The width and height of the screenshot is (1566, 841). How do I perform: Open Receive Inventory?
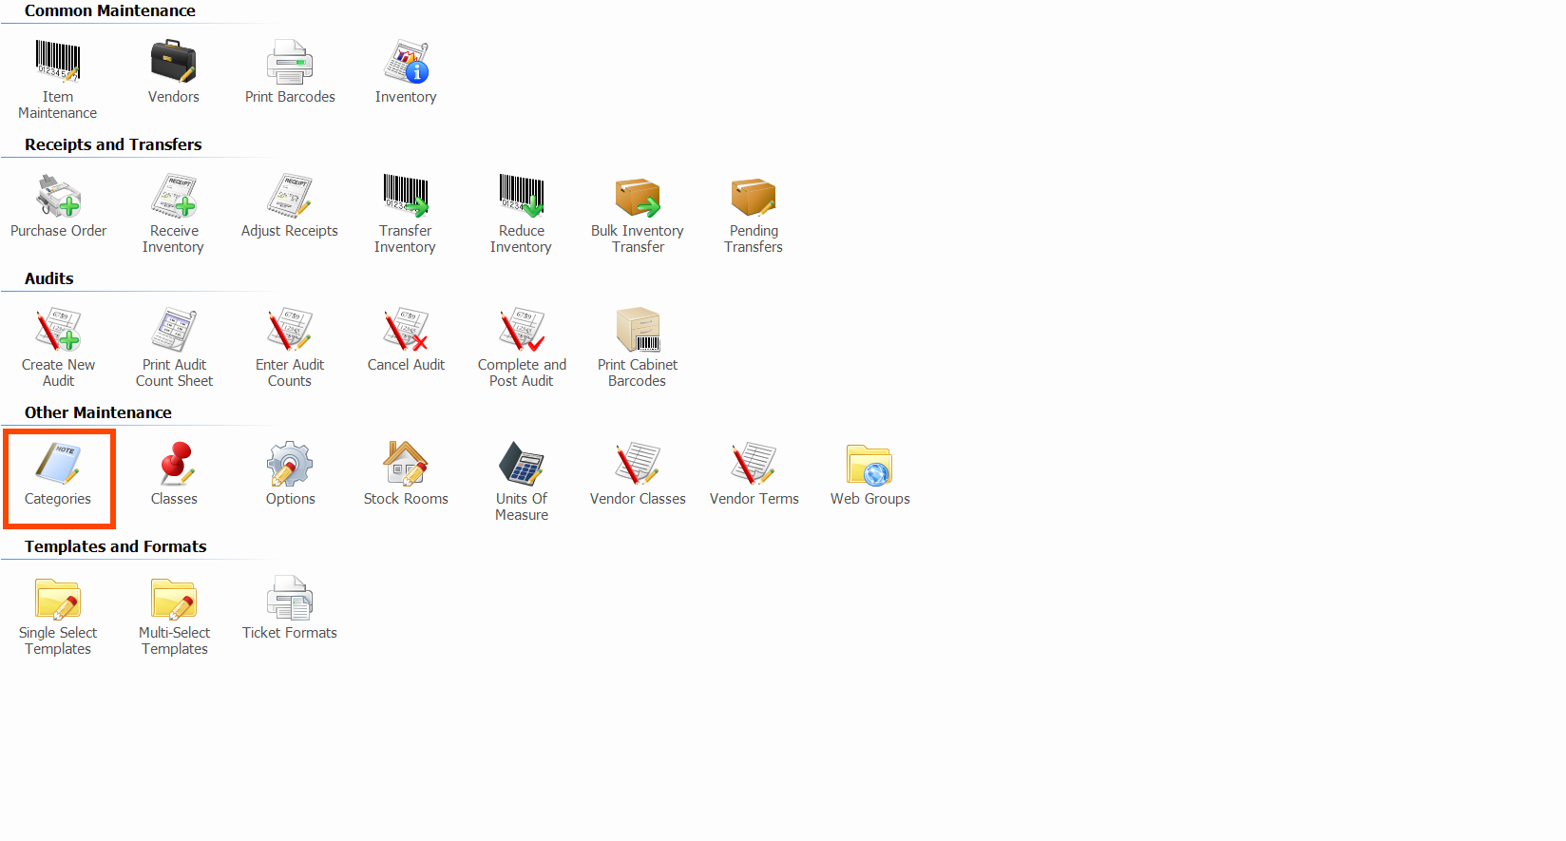[174, 197]
